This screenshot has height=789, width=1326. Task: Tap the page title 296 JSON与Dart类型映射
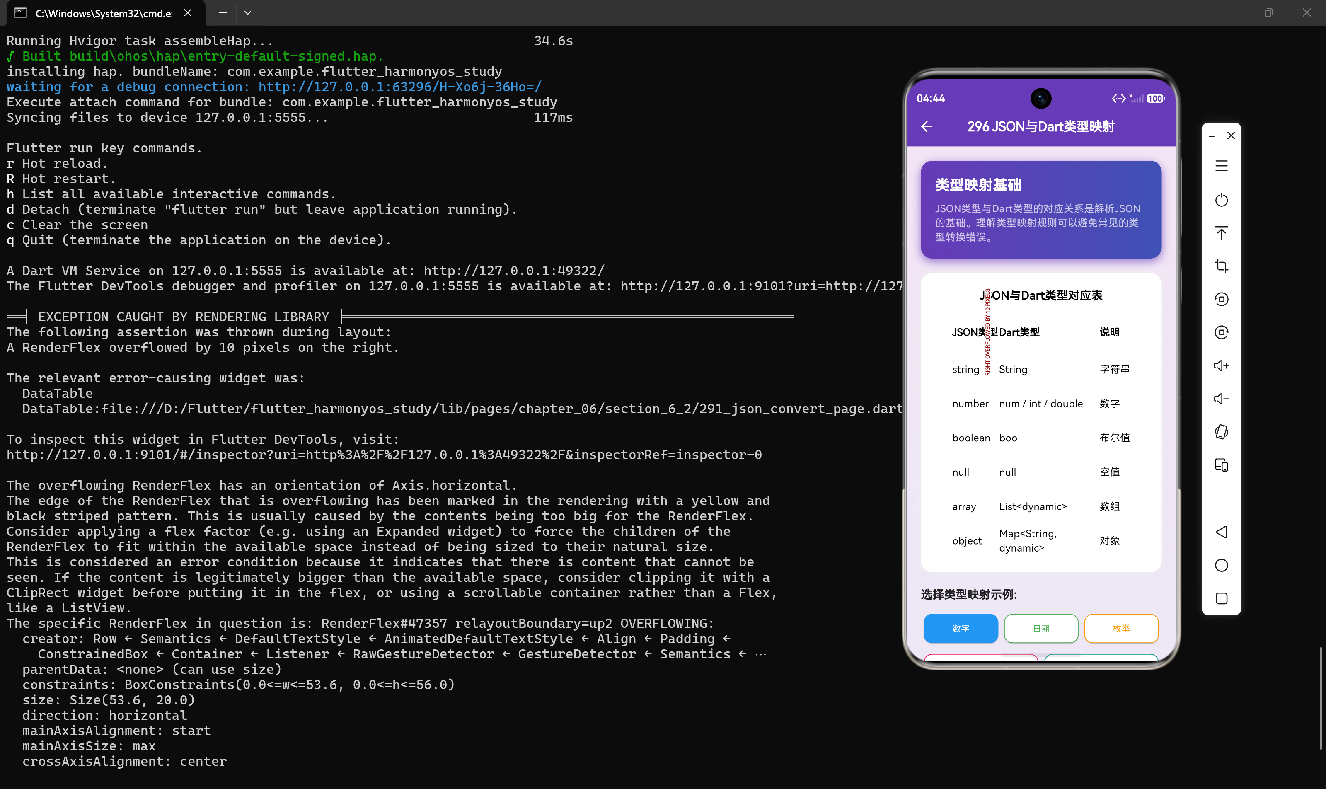(1040, 126)
